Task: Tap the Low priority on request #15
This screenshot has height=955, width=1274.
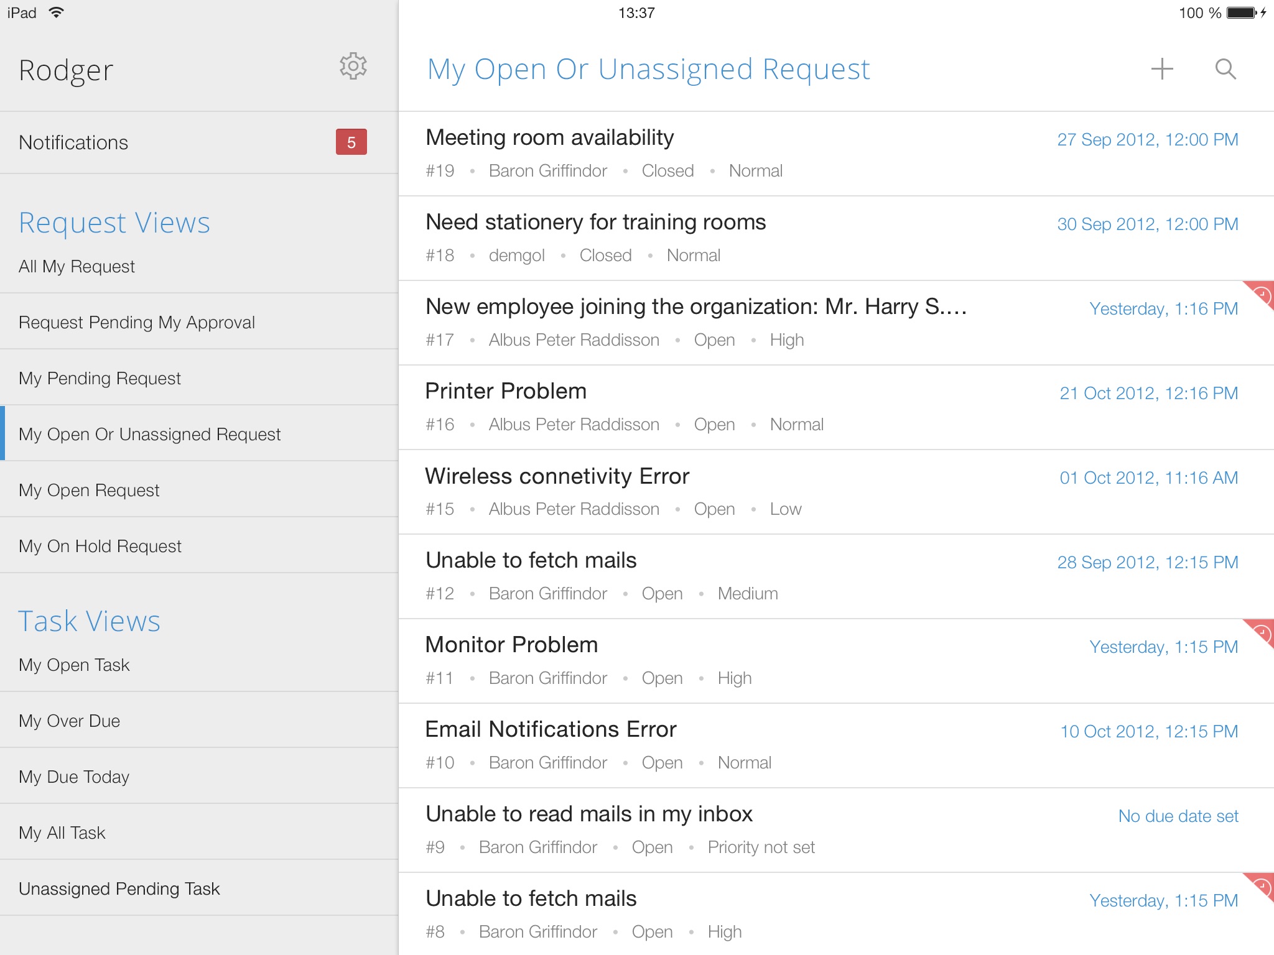Action: (x=786, y=509)
